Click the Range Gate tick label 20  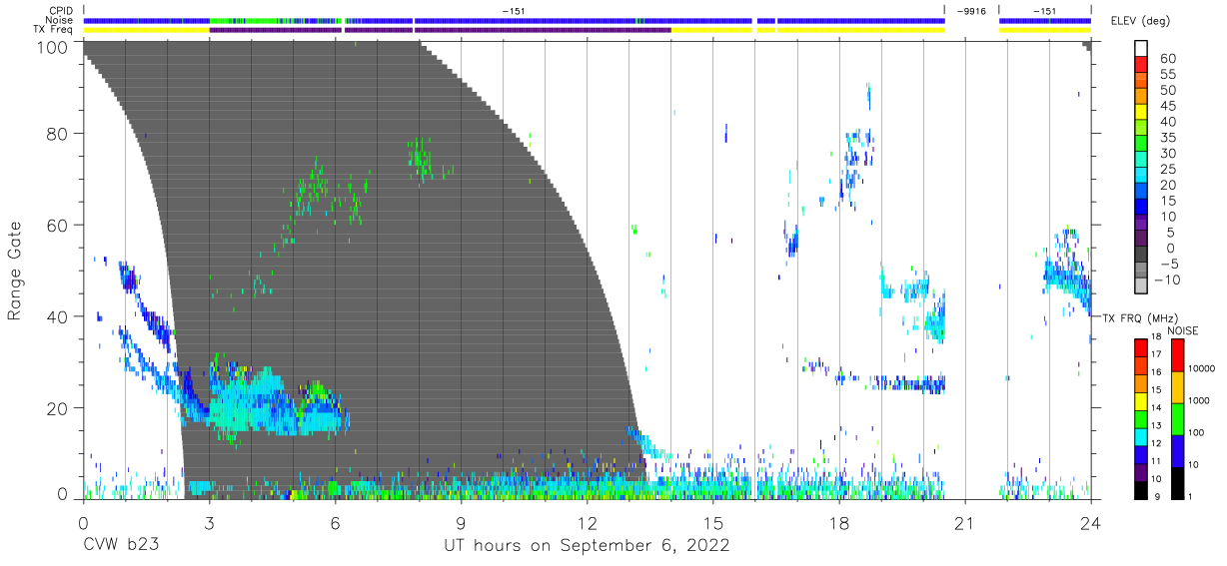58,408
